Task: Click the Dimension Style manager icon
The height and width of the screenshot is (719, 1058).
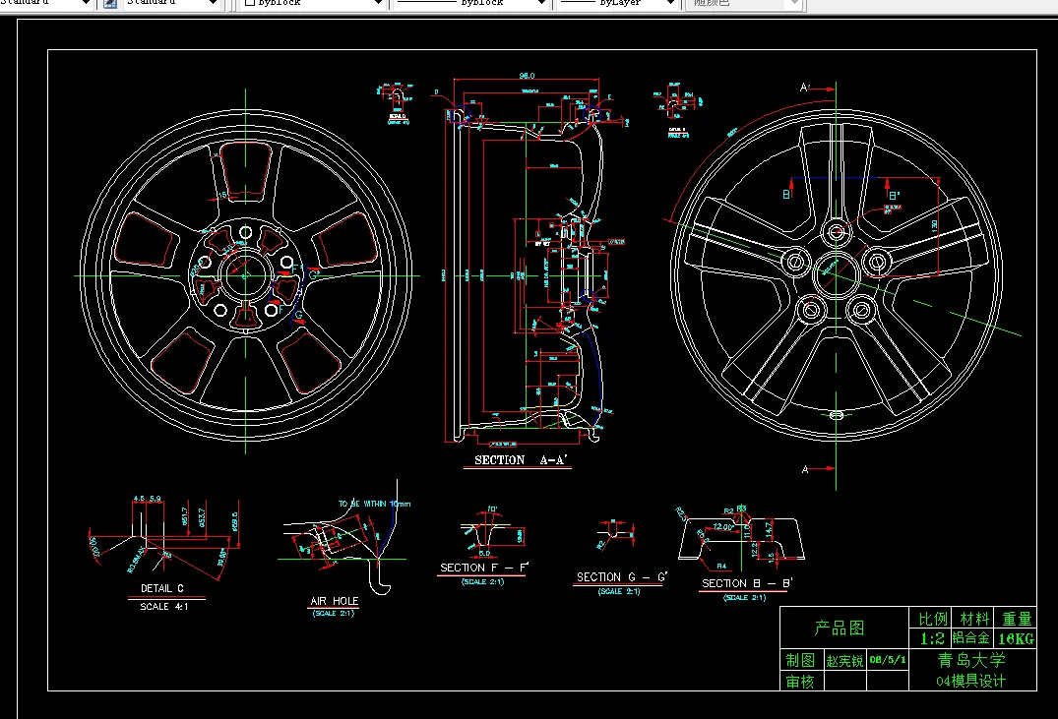Action: (x=110, y=3)
